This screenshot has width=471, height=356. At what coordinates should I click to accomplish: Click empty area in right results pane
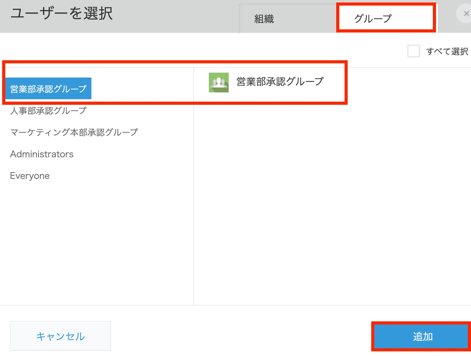[x=332, y=201]
